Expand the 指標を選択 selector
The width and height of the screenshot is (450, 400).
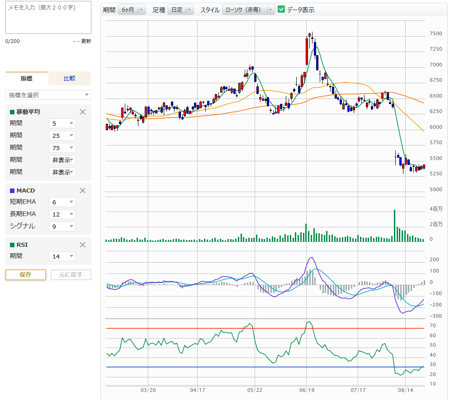pyautogui.click(x=48, y=95)
